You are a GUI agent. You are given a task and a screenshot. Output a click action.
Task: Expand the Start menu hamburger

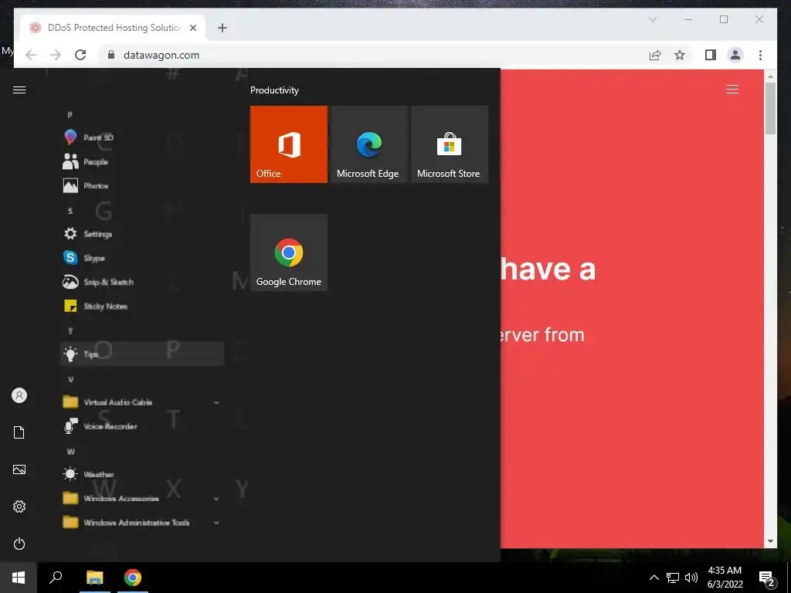click(x=19, y=90)
